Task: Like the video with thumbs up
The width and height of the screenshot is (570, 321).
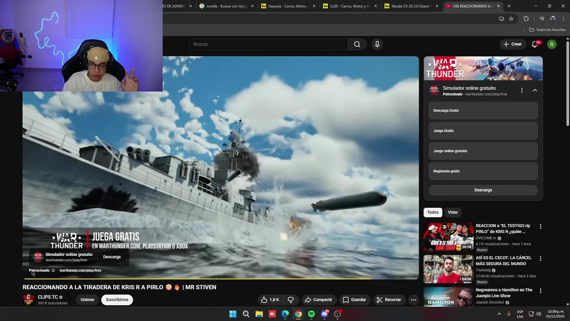Action: 270,300
